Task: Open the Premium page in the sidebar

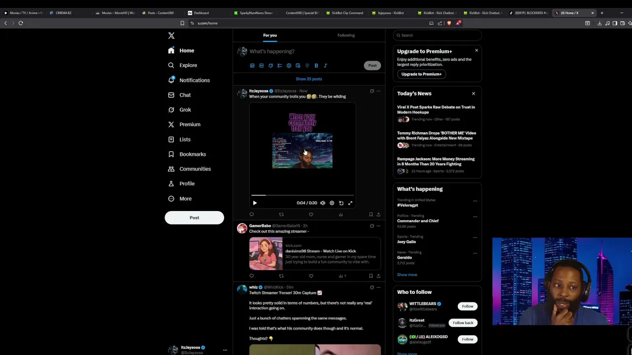Action: click(184, 124)
